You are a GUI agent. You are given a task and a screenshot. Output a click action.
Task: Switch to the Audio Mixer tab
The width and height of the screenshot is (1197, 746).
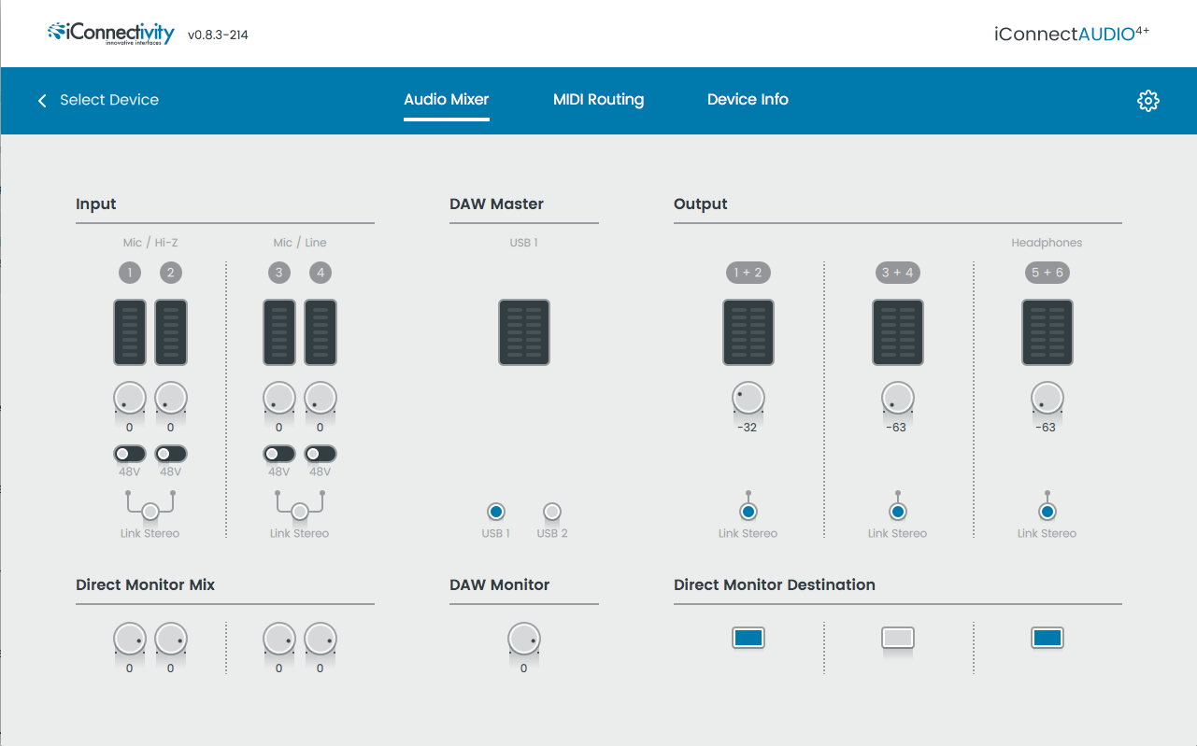pos(447,100)
